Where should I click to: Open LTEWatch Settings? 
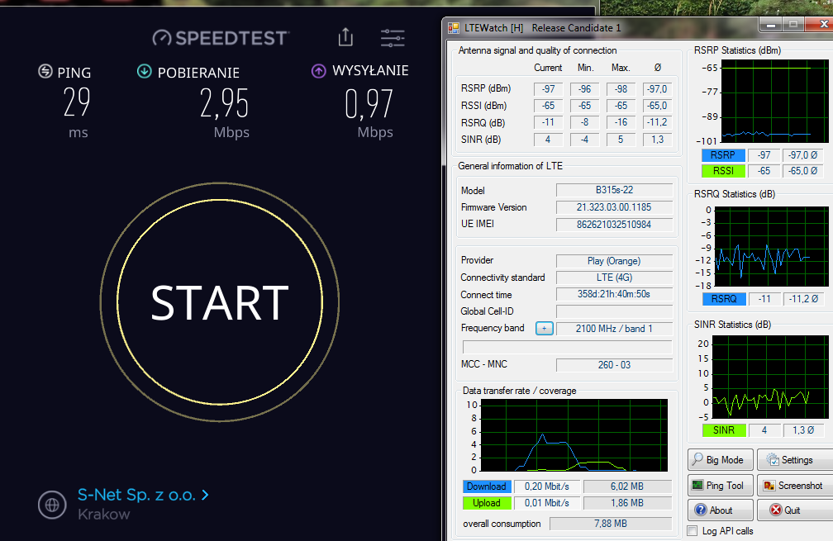795,460
